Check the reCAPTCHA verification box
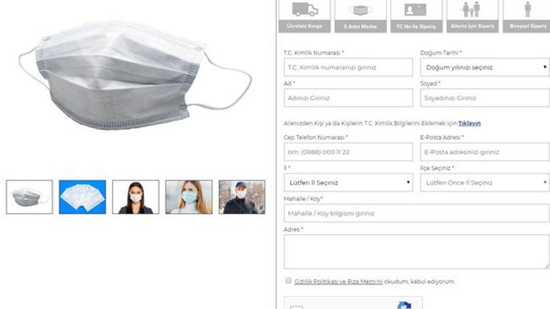Screen dimensions: 550x309 (x=296, y=307)
